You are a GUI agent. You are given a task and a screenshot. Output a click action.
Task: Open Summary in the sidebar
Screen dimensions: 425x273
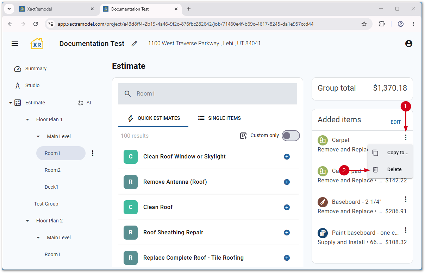click(x=31, y=69)
